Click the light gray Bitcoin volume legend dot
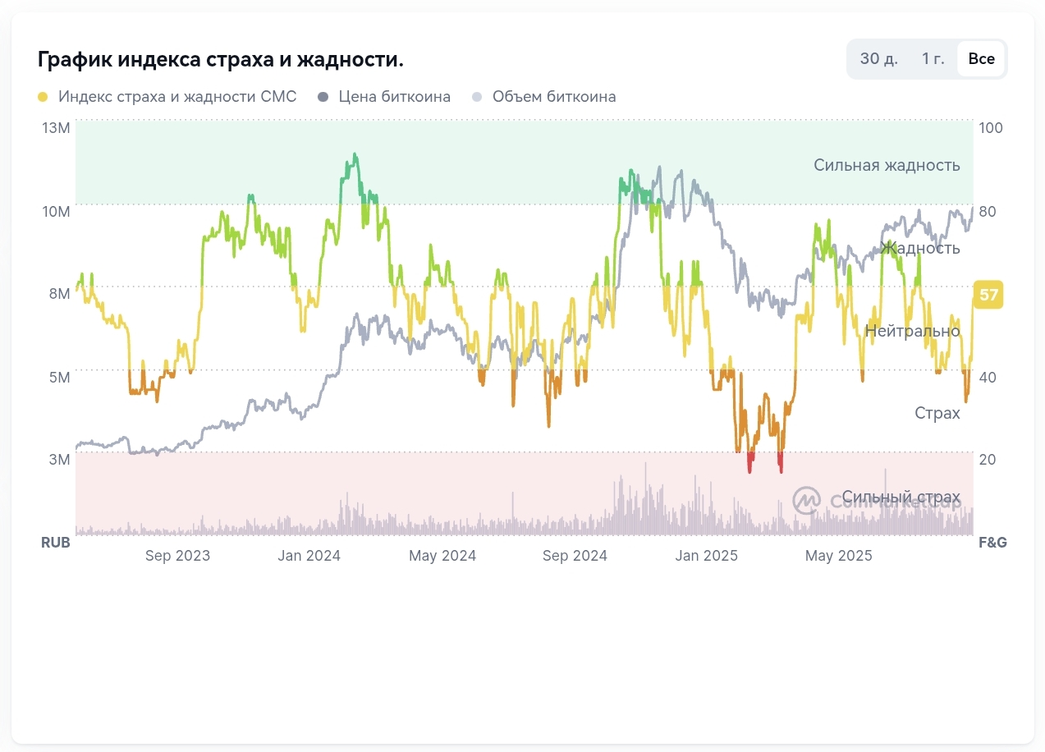Image resolution: width=1045 pixels, height=752 pixels. tap(477, 98)
